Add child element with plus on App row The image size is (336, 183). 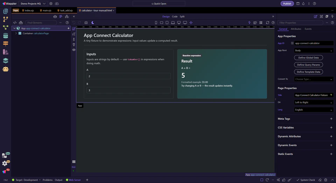(68, 28)
